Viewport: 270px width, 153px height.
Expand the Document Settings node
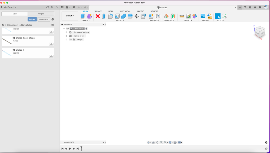pos(66,32)
